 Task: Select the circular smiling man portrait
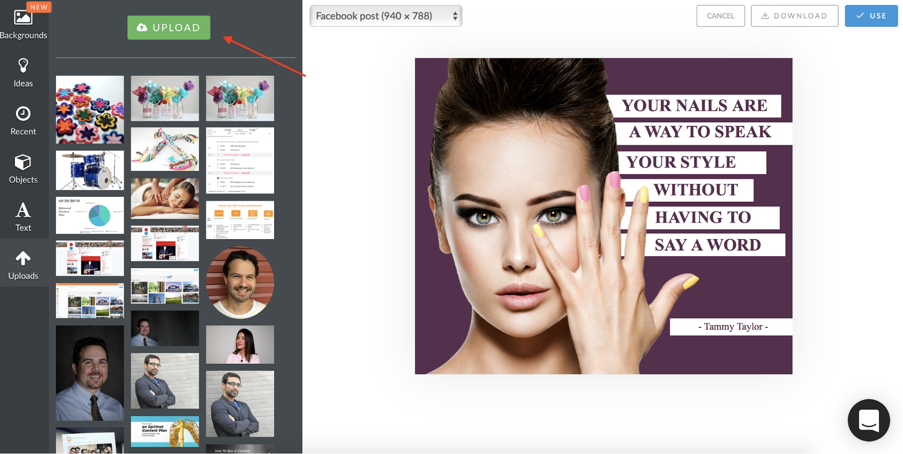click(240, 282)
